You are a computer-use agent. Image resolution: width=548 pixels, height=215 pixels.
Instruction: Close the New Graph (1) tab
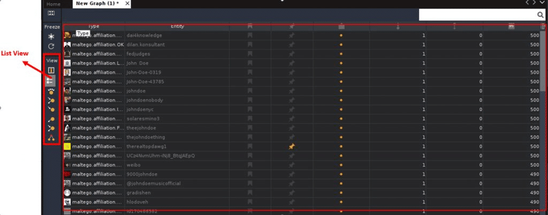click(127, 4)
